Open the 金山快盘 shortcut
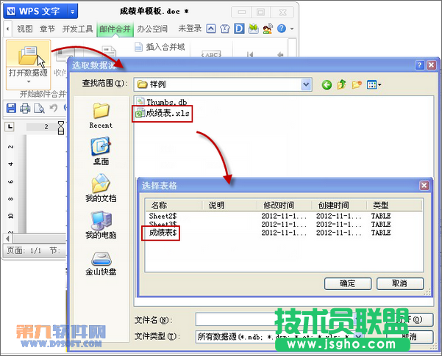Viewport: 442px width, 356px height. [101, 264]
